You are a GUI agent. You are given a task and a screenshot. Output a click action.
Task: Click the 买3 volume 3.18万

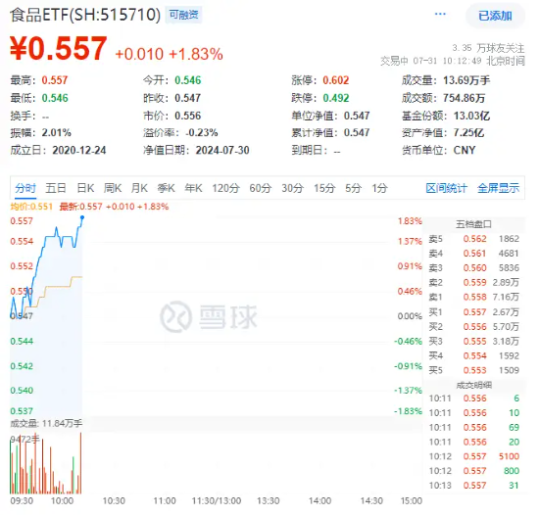coord(506,341)
